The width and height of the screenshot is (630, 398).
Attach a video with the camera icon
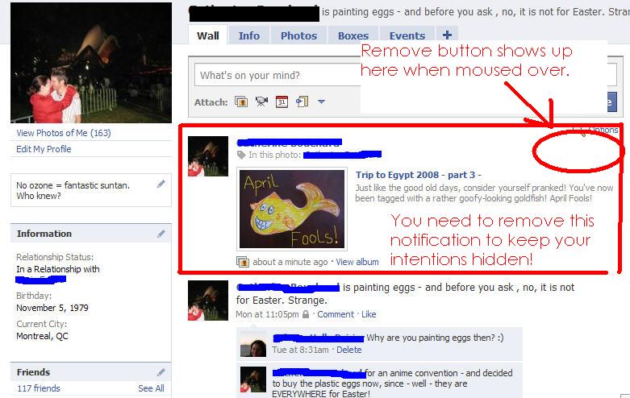(x=261, y=102)
